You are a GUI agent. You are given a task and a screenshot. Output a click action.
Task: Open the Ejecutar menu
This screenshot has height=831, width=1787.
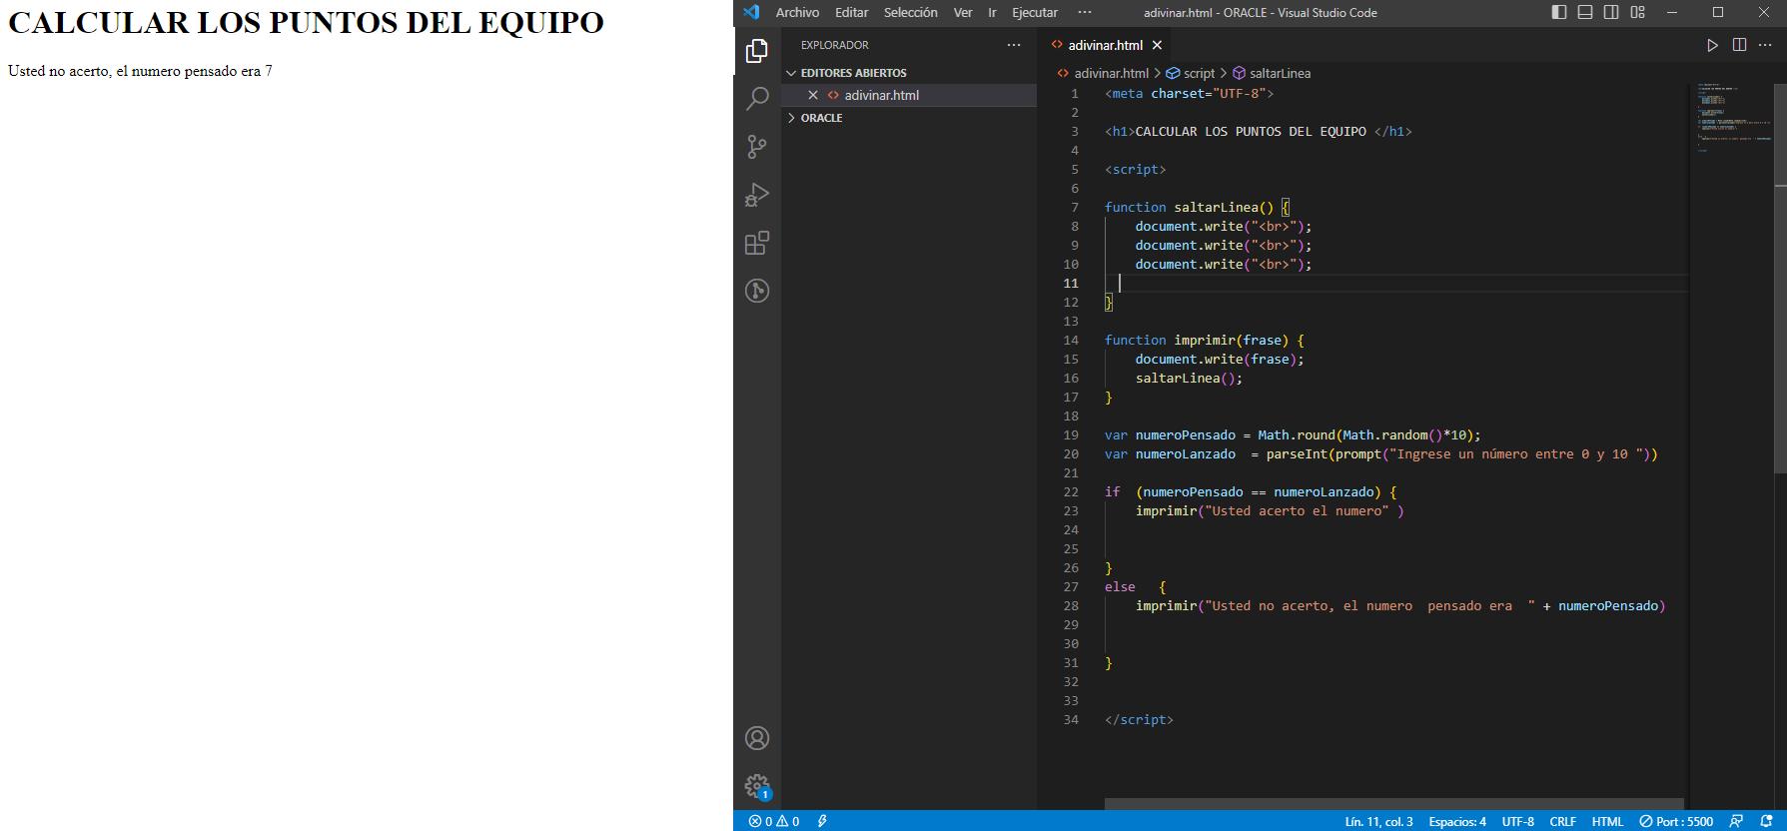(x=1035, y=12)
